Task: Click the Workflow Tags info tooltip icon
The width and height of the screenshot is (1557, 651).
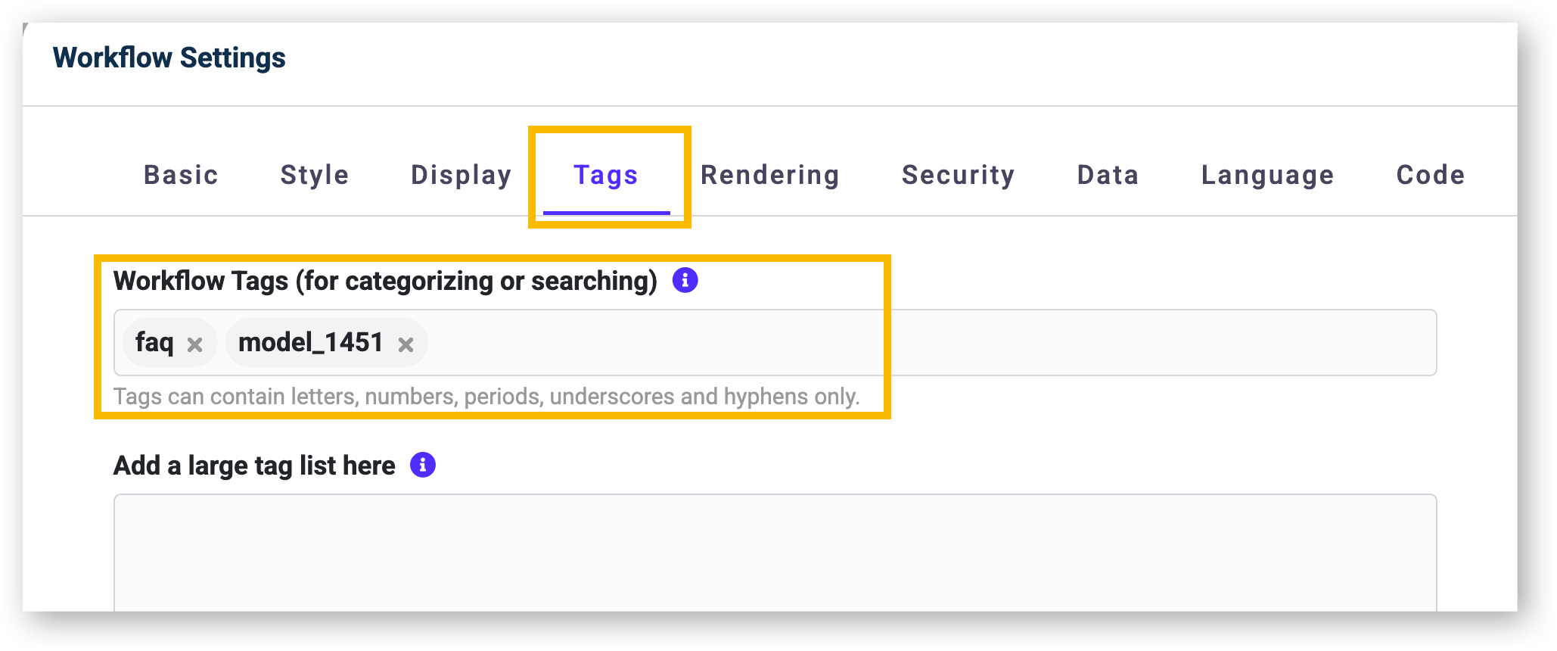Action: (685, 280)
